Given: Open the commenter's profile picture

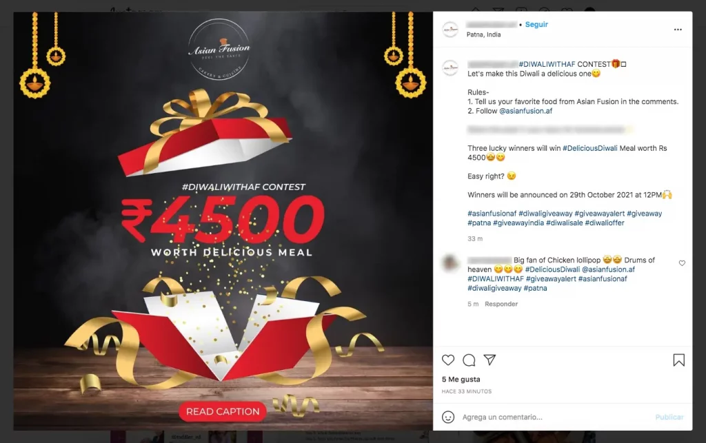Looking at the screenshot, I should tap(450, 263).
